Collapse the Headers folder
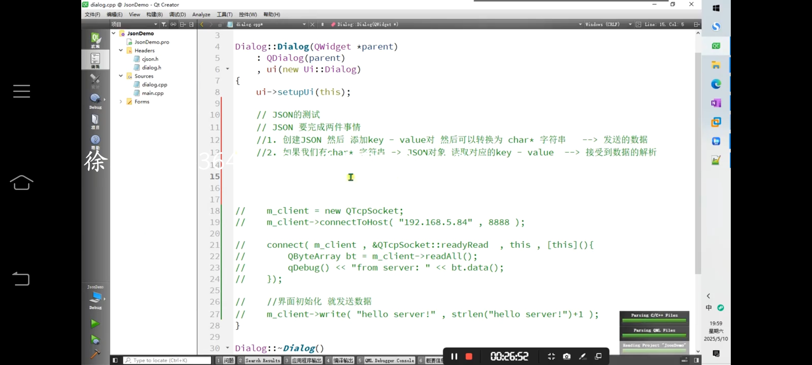 121,50
